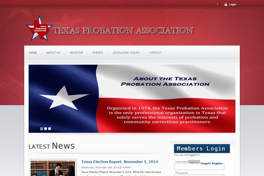Image resolution: width=264 pixels, height=176 pixels.
Task: Click the news article thumbnail image
Action: pos(53,168)
